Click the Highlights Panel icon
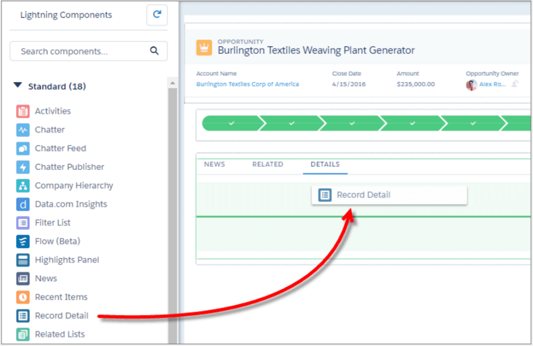The image size is (533, 346). 23,260
